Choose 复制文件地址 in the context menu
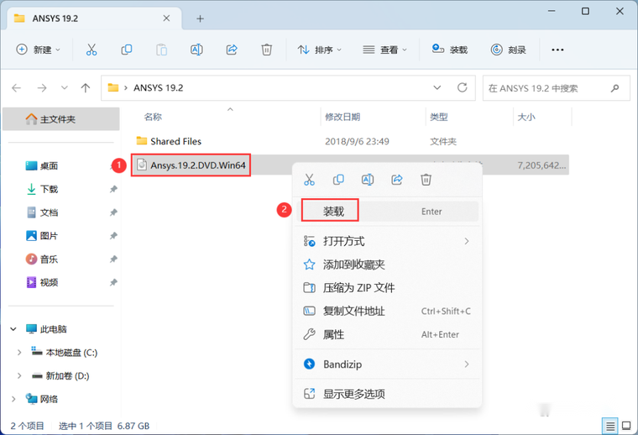Screen dimensions: 638x435 [387, 312]
